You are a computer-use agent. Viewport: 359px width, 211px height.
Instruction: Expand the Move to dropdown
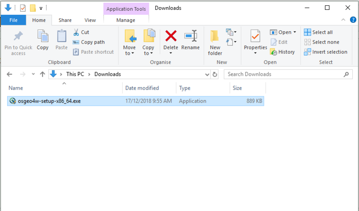(129, 53)
